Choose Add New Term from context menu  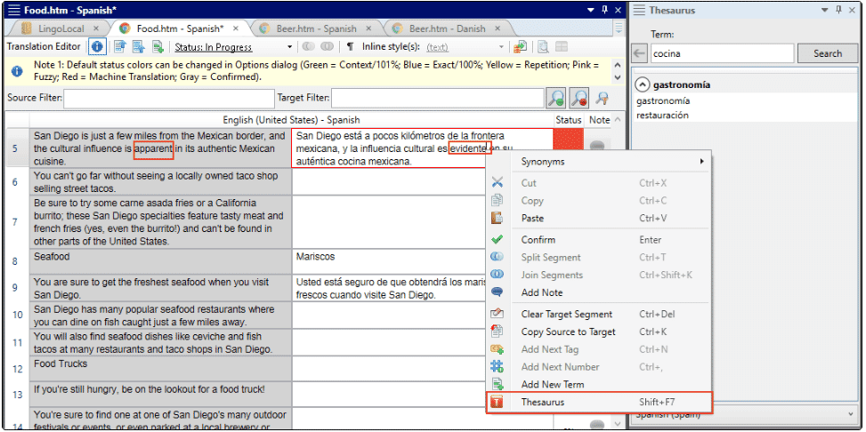click(599, 385)
